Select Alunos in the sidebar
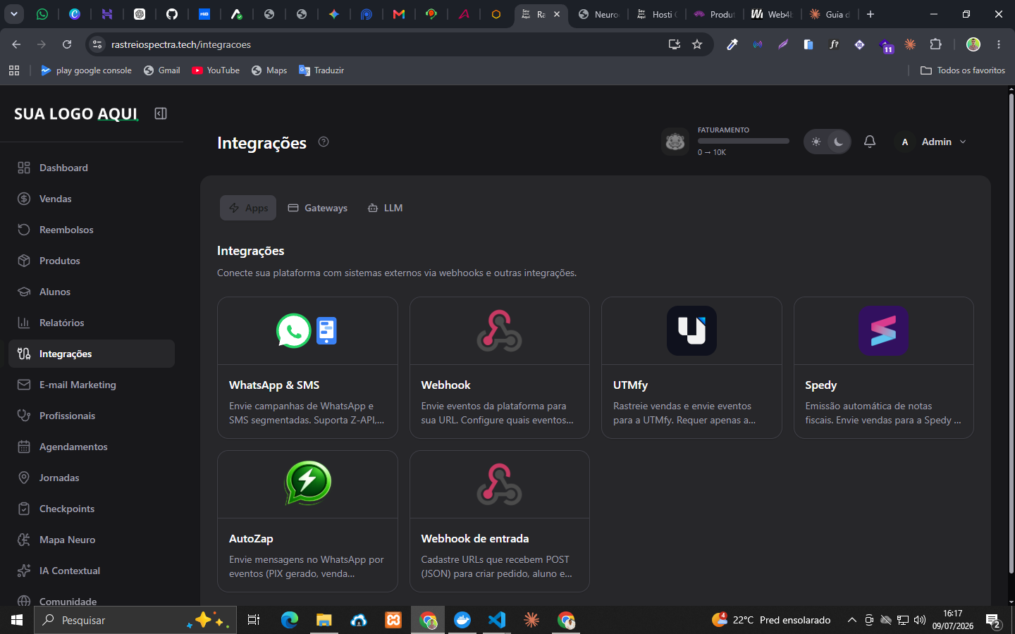This screenshot has width=1015, height=634. (x=92, y=292)
